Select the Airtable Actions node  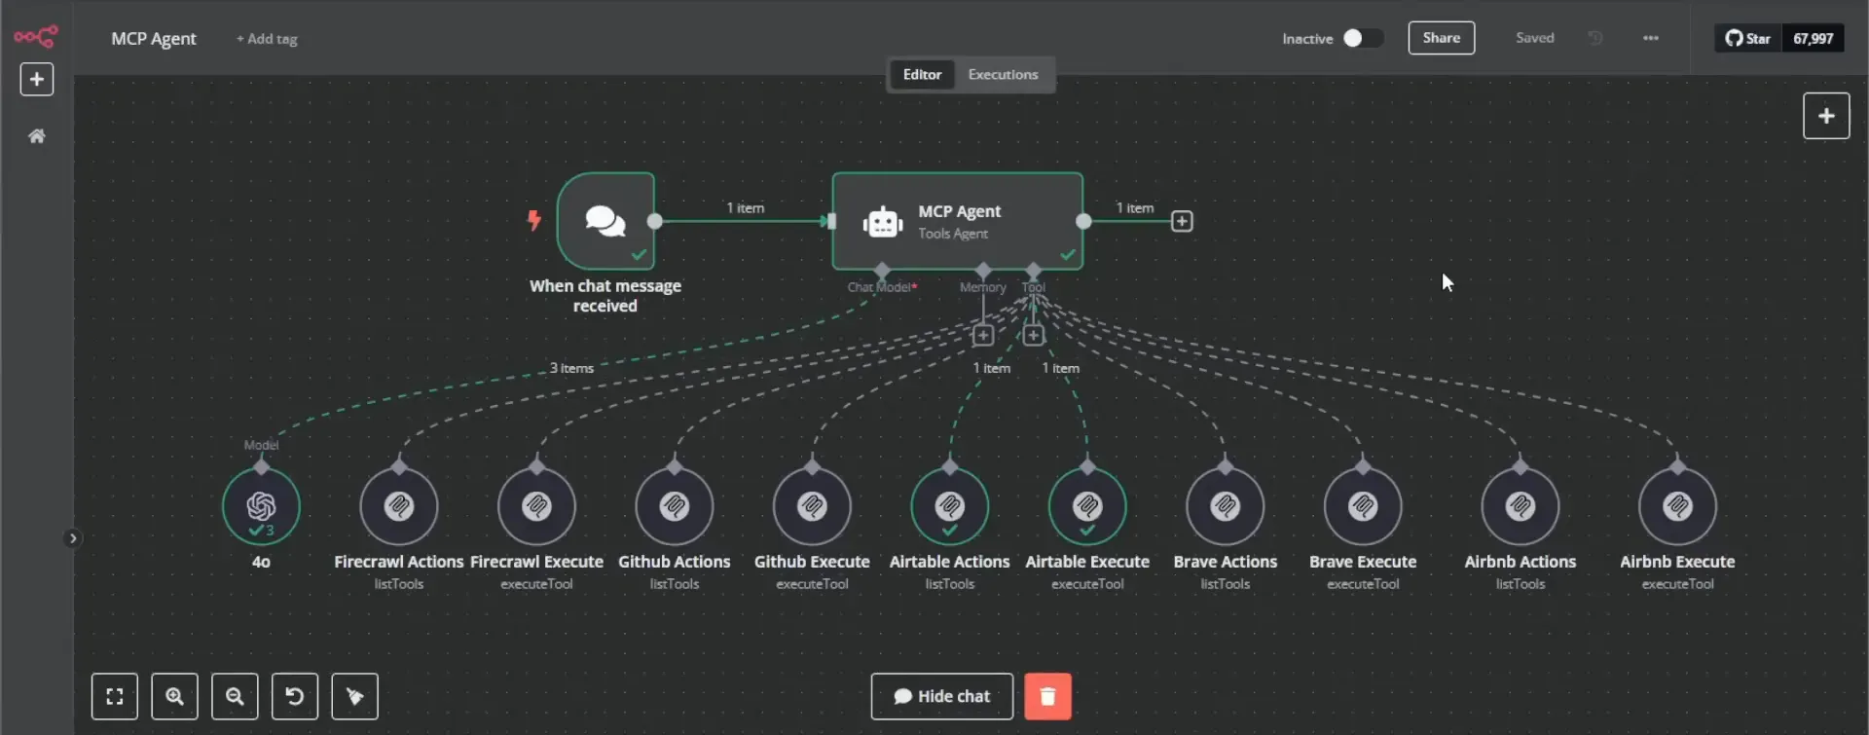[950, 506]
